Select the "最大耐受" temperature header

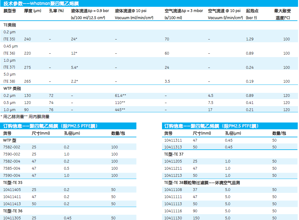[283, 11]
